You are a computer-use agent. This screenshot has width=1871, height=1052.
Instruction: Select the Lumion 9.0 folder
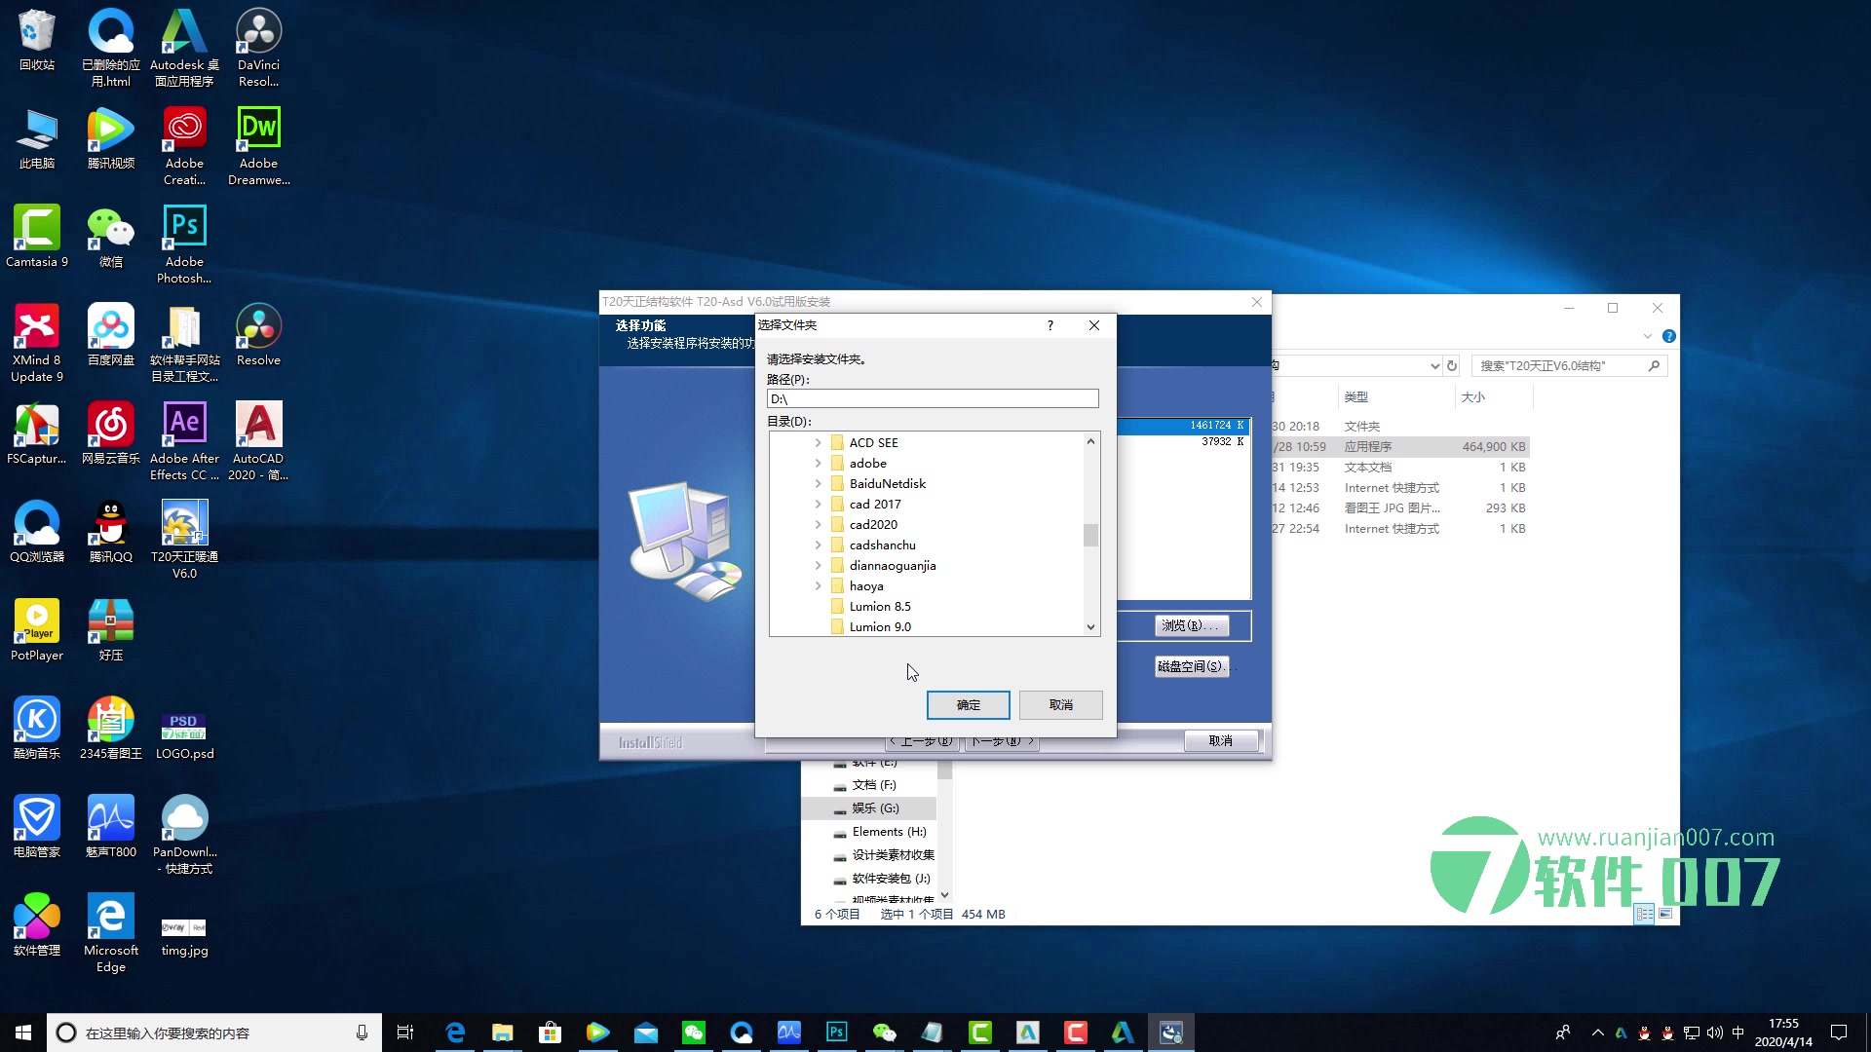point(870,626)
